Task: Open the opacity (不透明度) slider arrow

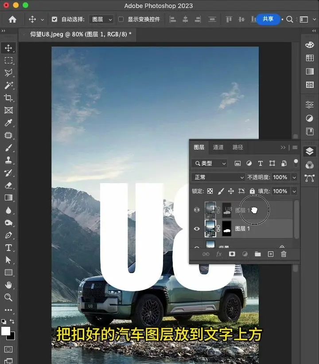Action: pyautogui.click(x=294, y=177)
